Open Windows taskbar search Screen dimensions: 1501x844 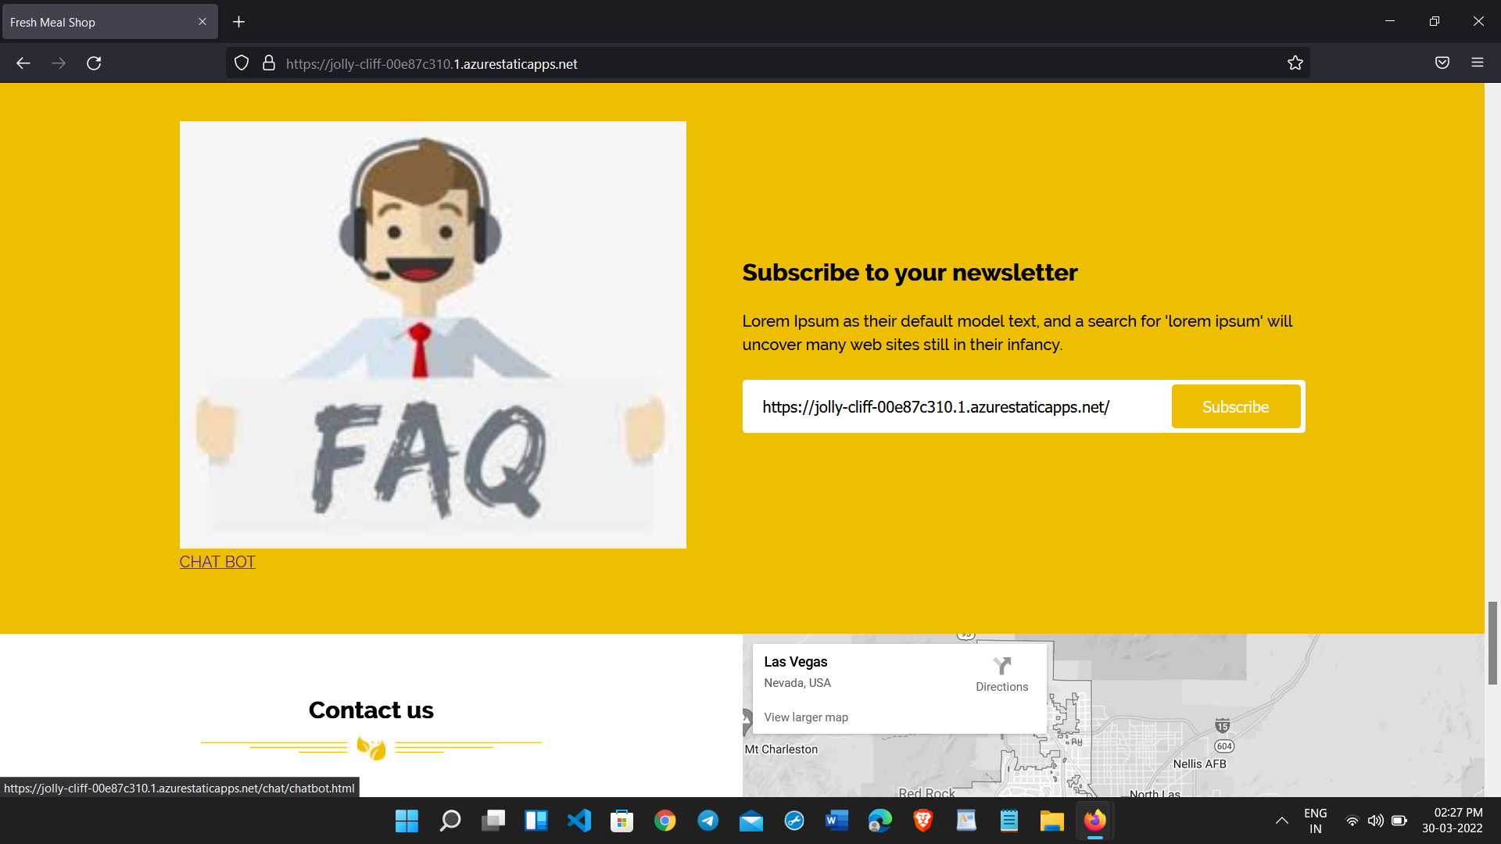(x=450, y=821)
